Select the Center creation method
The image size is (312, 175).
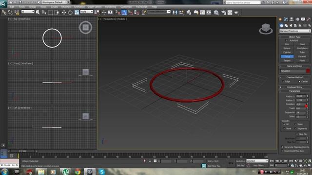[299, 81]
